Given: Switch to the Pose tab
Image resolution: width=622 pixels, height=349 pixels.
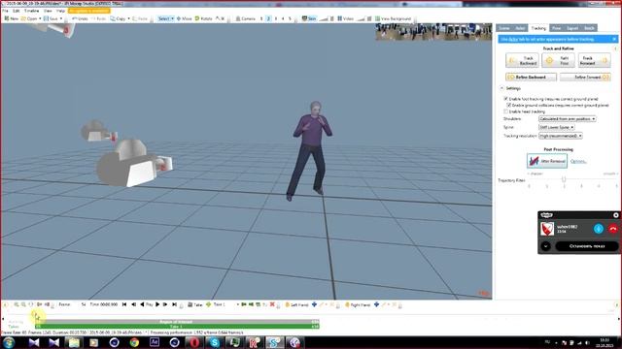Looking at the screenshot, I should [556, 28].
